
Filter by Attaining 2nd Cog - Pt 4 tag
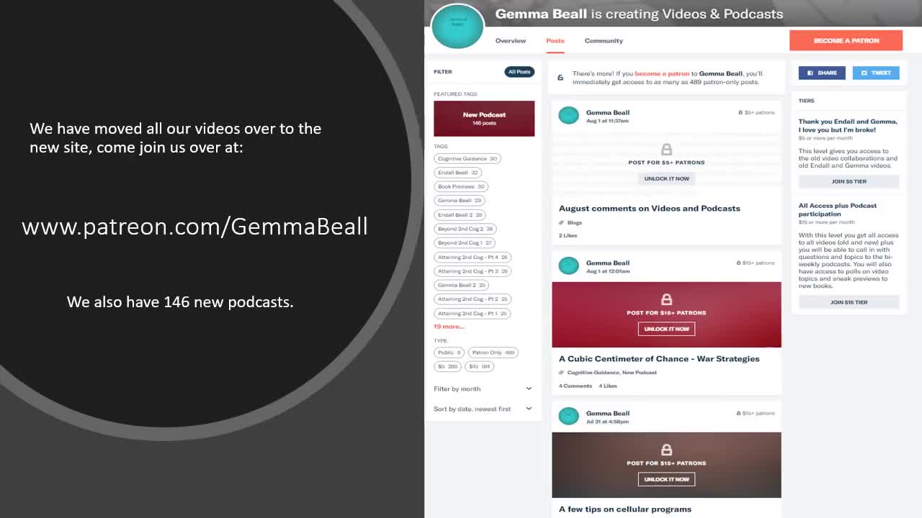[x=473, y=257]
